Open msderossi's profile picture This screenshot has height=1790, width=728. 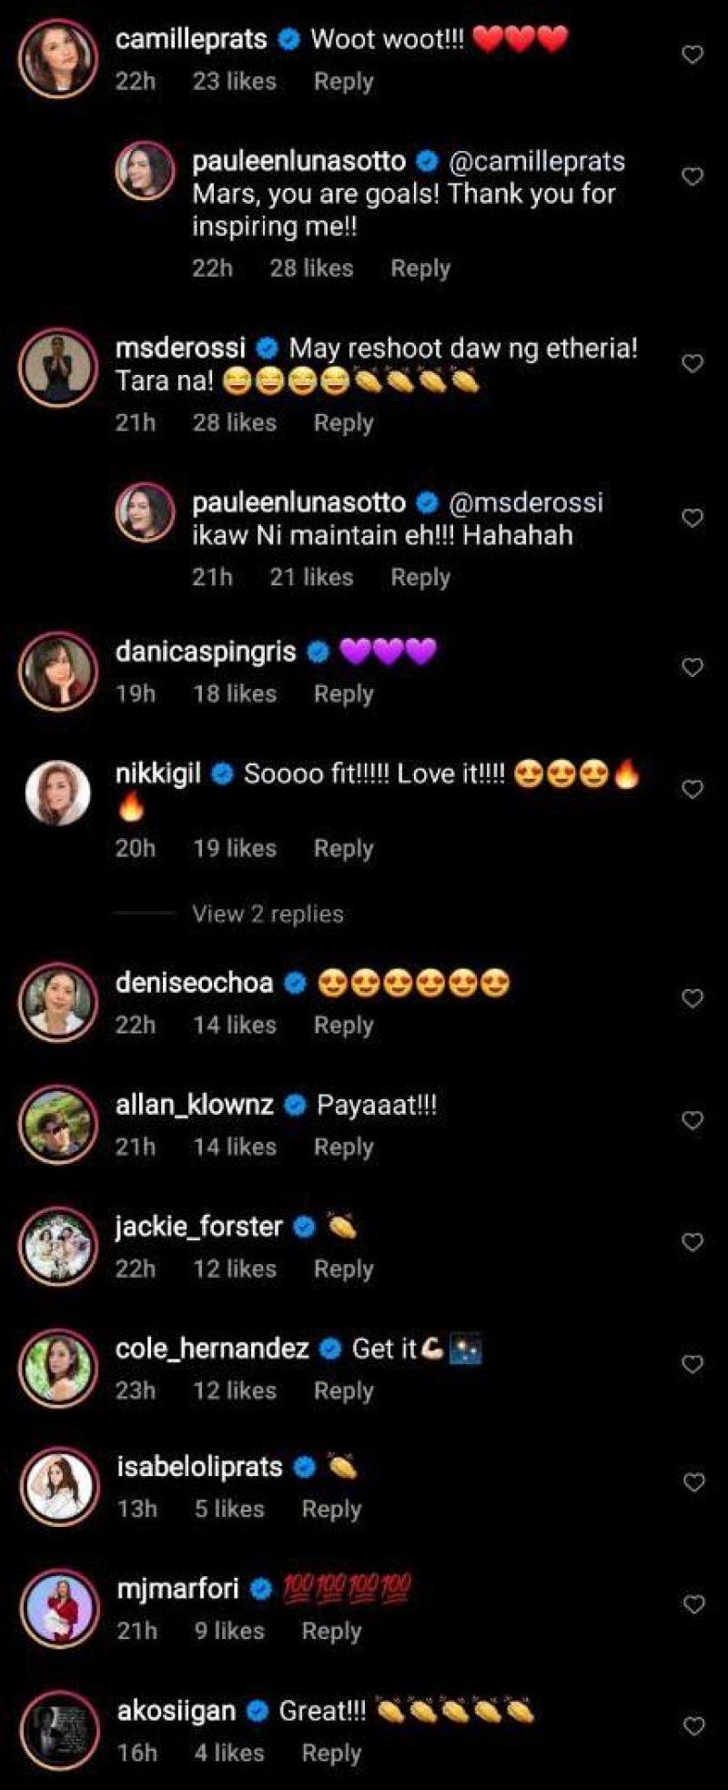58,362
